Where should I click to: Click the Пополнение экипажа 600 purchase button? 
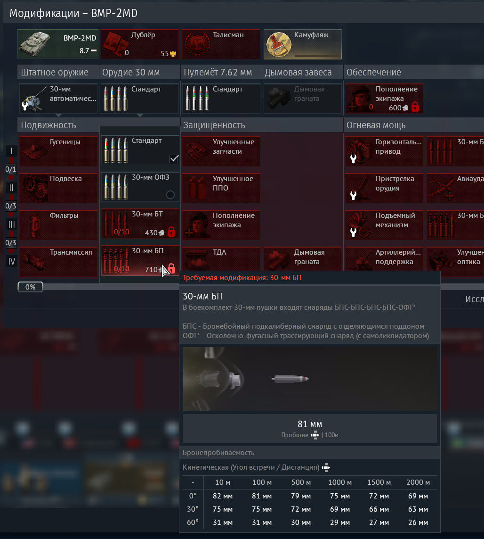[384, 99]
